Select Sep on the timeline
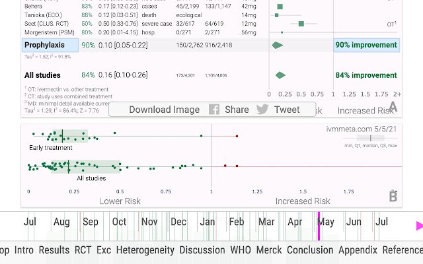The width and height of the screenshot is (423, 264). click(x=91, y=222)
